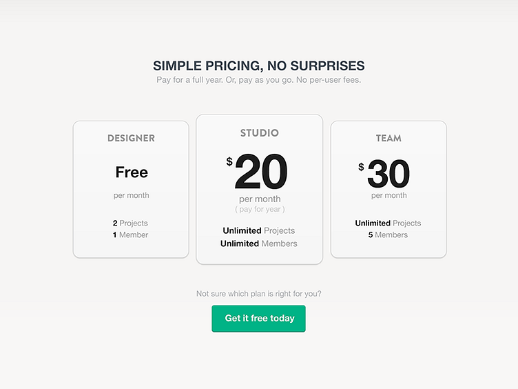Click per month under the Free price

click(x=131, y=195)
